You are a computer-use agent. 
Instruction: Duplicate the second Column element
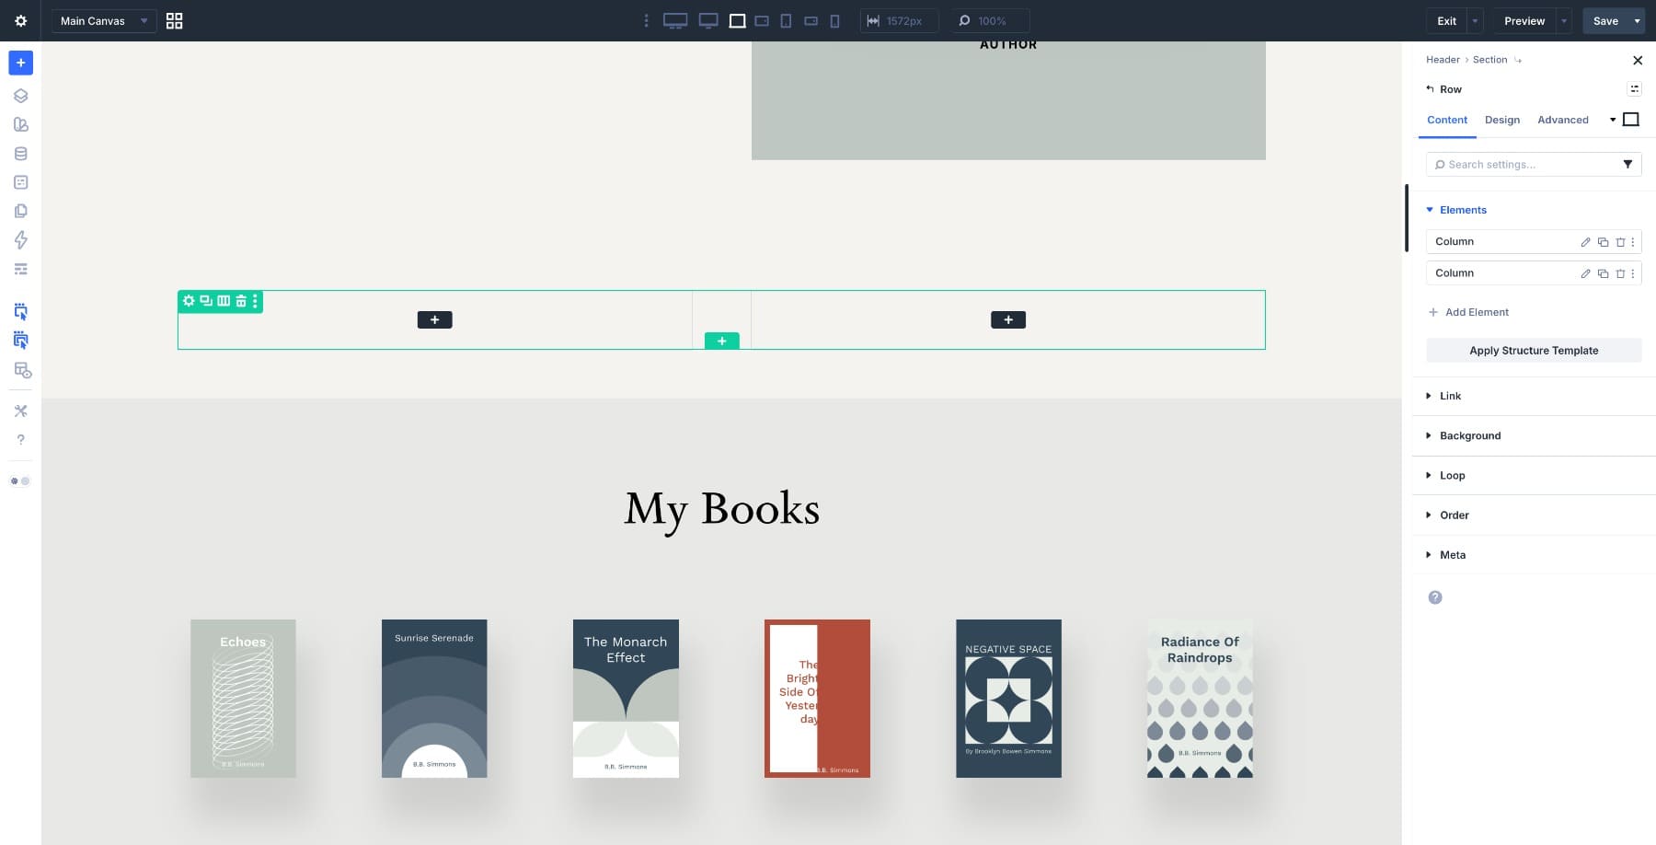coord(1604,272)
